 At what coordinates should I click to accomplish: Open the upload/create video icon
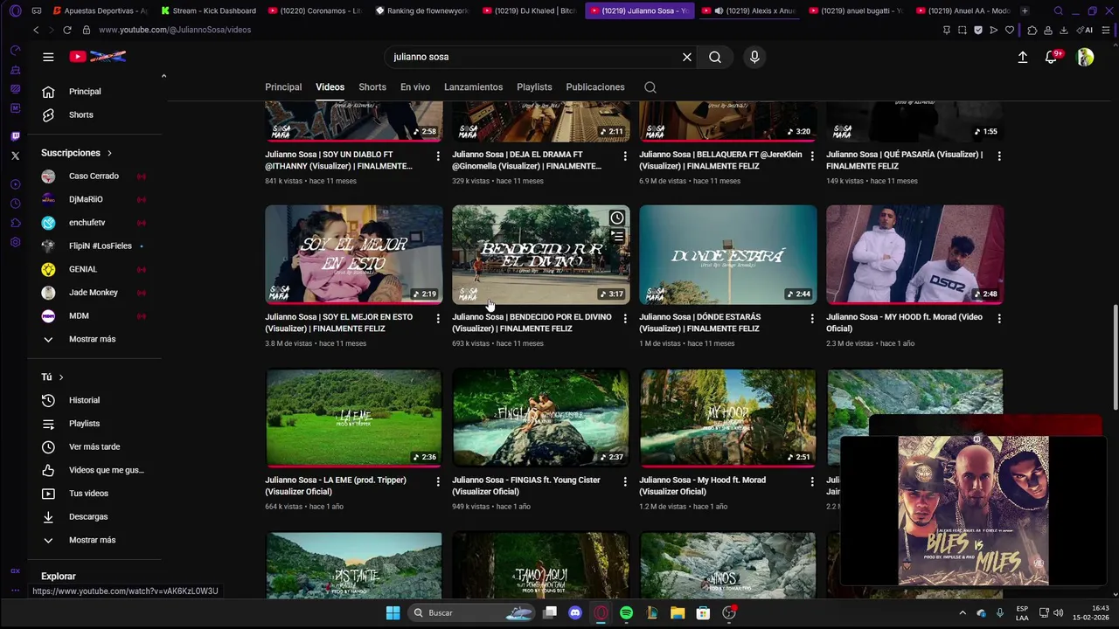pos(1023,57)
